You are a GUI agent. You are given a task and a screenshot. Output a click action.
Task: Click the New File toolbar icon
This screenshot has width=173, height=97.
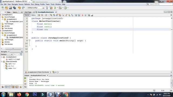3,8
